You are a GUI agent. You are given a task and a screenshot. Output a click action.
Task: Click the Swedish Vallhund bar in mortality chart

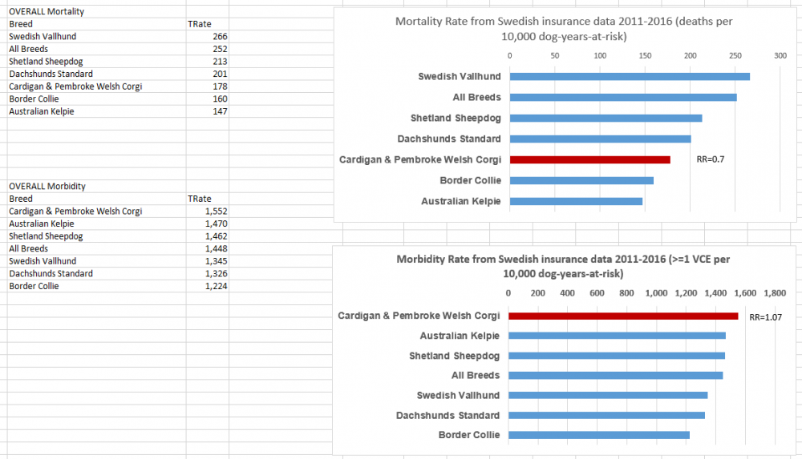[x=630, y=77]
